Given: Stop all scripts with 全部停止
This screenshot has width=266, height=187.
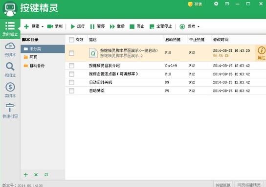Looking at the screenshot, I should (x=161, y=26).
